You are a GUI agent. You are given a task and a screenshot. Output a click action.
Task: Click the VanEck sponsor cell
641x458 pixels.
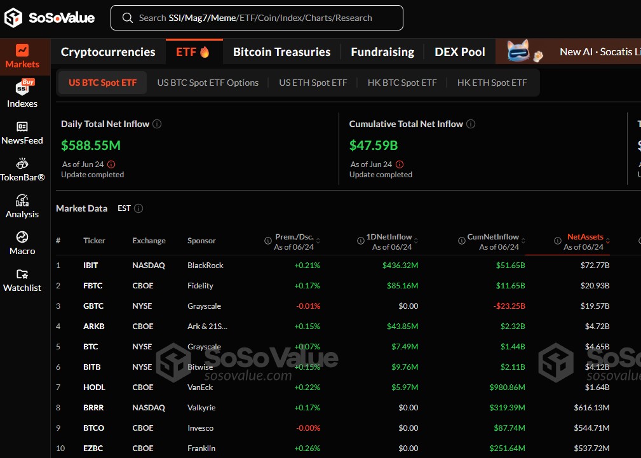pyautogui.click(x=200, y=387)
